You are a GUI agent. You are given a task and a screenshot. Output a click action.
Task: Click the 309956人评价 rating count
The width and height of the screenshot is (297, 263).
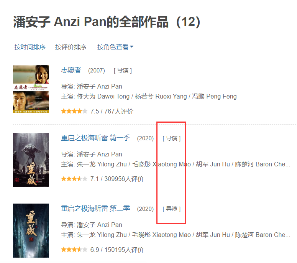(124, 179)
